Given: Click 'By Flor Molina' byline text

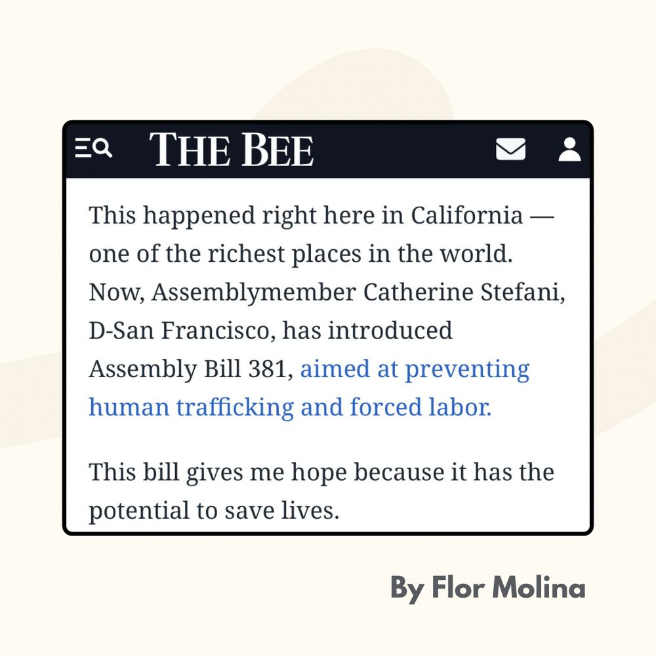Looking at the screenshot, I should [x=487, y=588].
